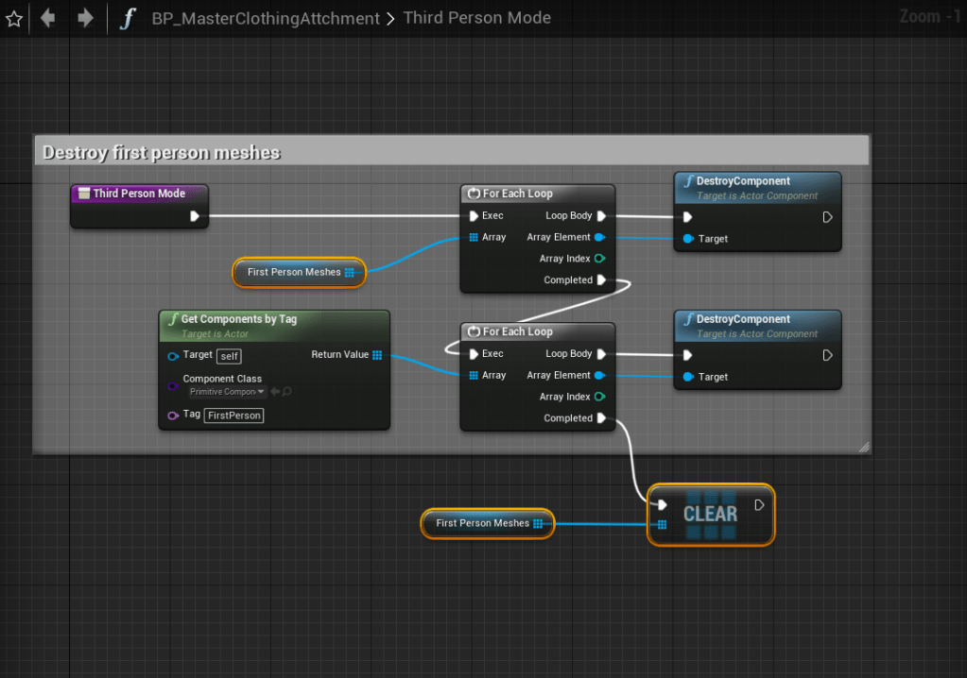This screenshot has width=967, height=678.
Task: Select the purple Third Person Mode entry node
Action: 139,194
